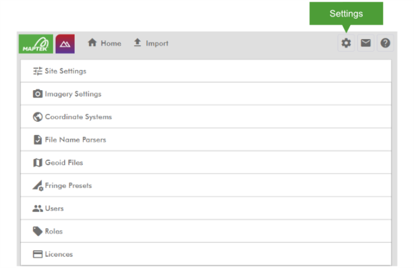This screenshot has width=414, height=268.
Task: Open the Users settings row
Action: [x=55, y=209]
